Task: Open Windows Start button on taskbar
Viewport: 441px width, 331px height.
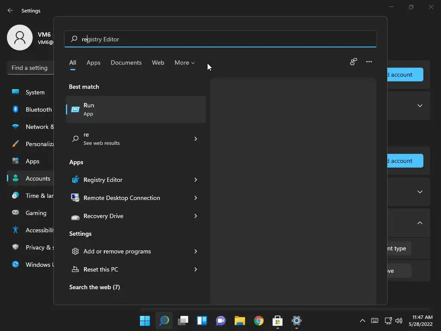Action: click(x=145, y=321)
